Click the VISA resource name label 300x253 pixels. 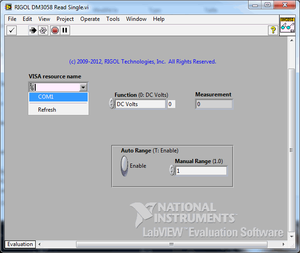55,76
